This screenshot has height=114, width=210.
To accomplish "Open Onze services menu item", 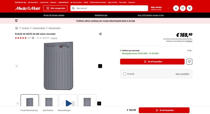I will tap(76, 2).
